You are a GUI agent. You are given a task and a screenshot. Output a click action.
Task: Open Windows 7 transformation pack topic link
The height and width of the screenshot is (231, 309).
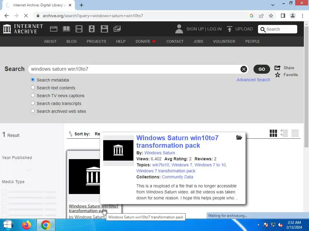(x=166, y=171)
